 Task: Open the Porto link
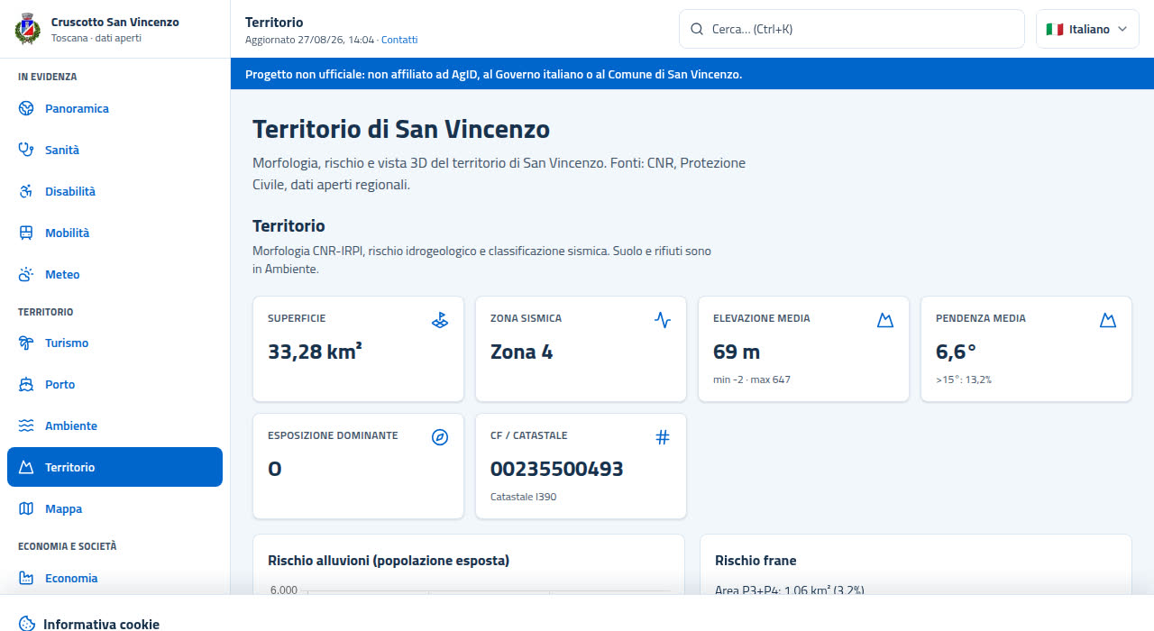point(114,384)
